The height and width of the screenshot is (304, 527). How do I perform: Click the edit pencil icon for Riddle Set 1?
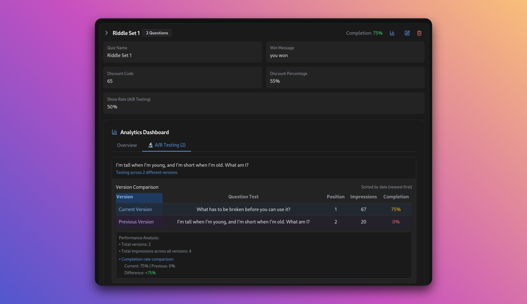pyautogui.click(x=407, y=33)
